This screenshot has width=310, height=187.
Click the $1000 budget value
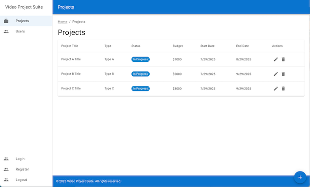pyautogui.click(x=177, y=59)
